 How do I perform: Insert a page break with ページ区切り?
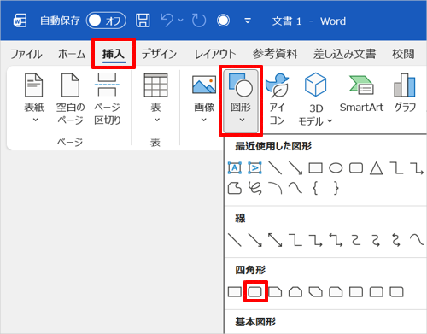[x=108, y=98]
